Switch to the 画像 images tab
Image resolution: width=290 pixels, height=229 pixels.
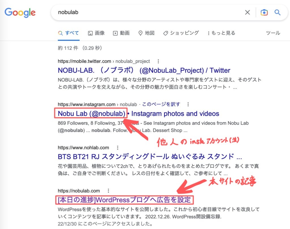tap(96, 33)
